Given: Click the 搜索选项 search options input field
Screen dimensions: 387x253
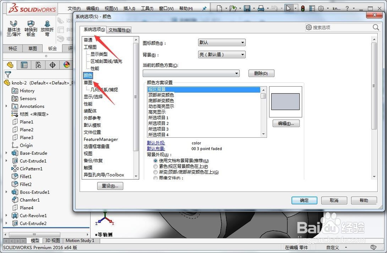Looking at the screenshot, I should click(342, 27).
